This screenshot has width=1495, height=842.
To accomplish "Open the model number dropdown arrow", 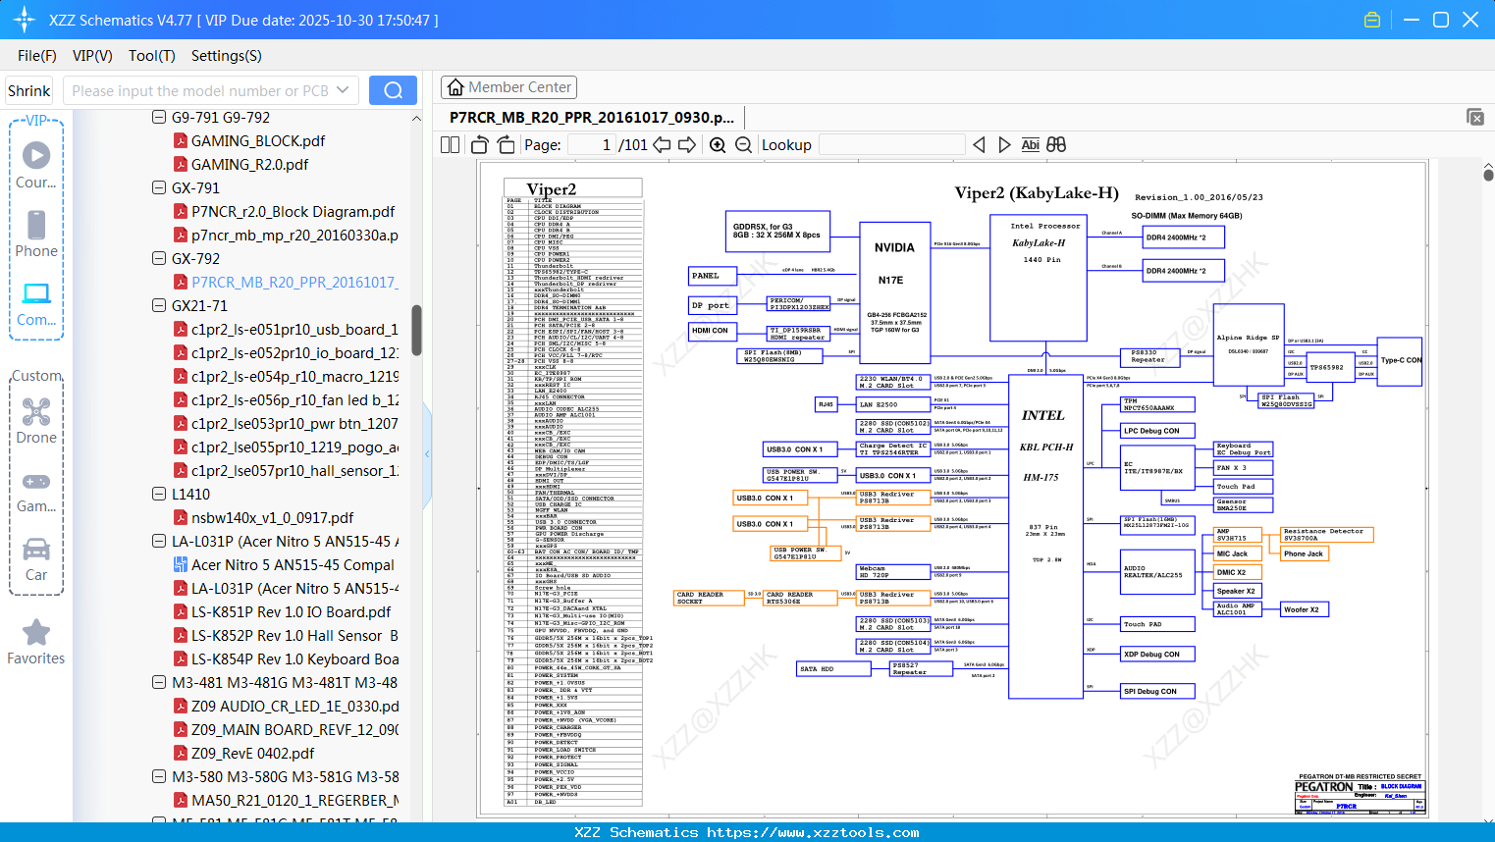I will tap(343, 90).
